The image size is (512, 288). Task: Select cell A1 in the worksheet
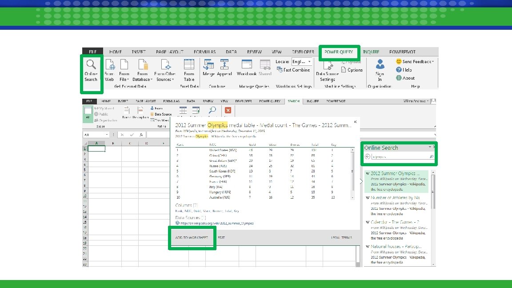(96, 148)
